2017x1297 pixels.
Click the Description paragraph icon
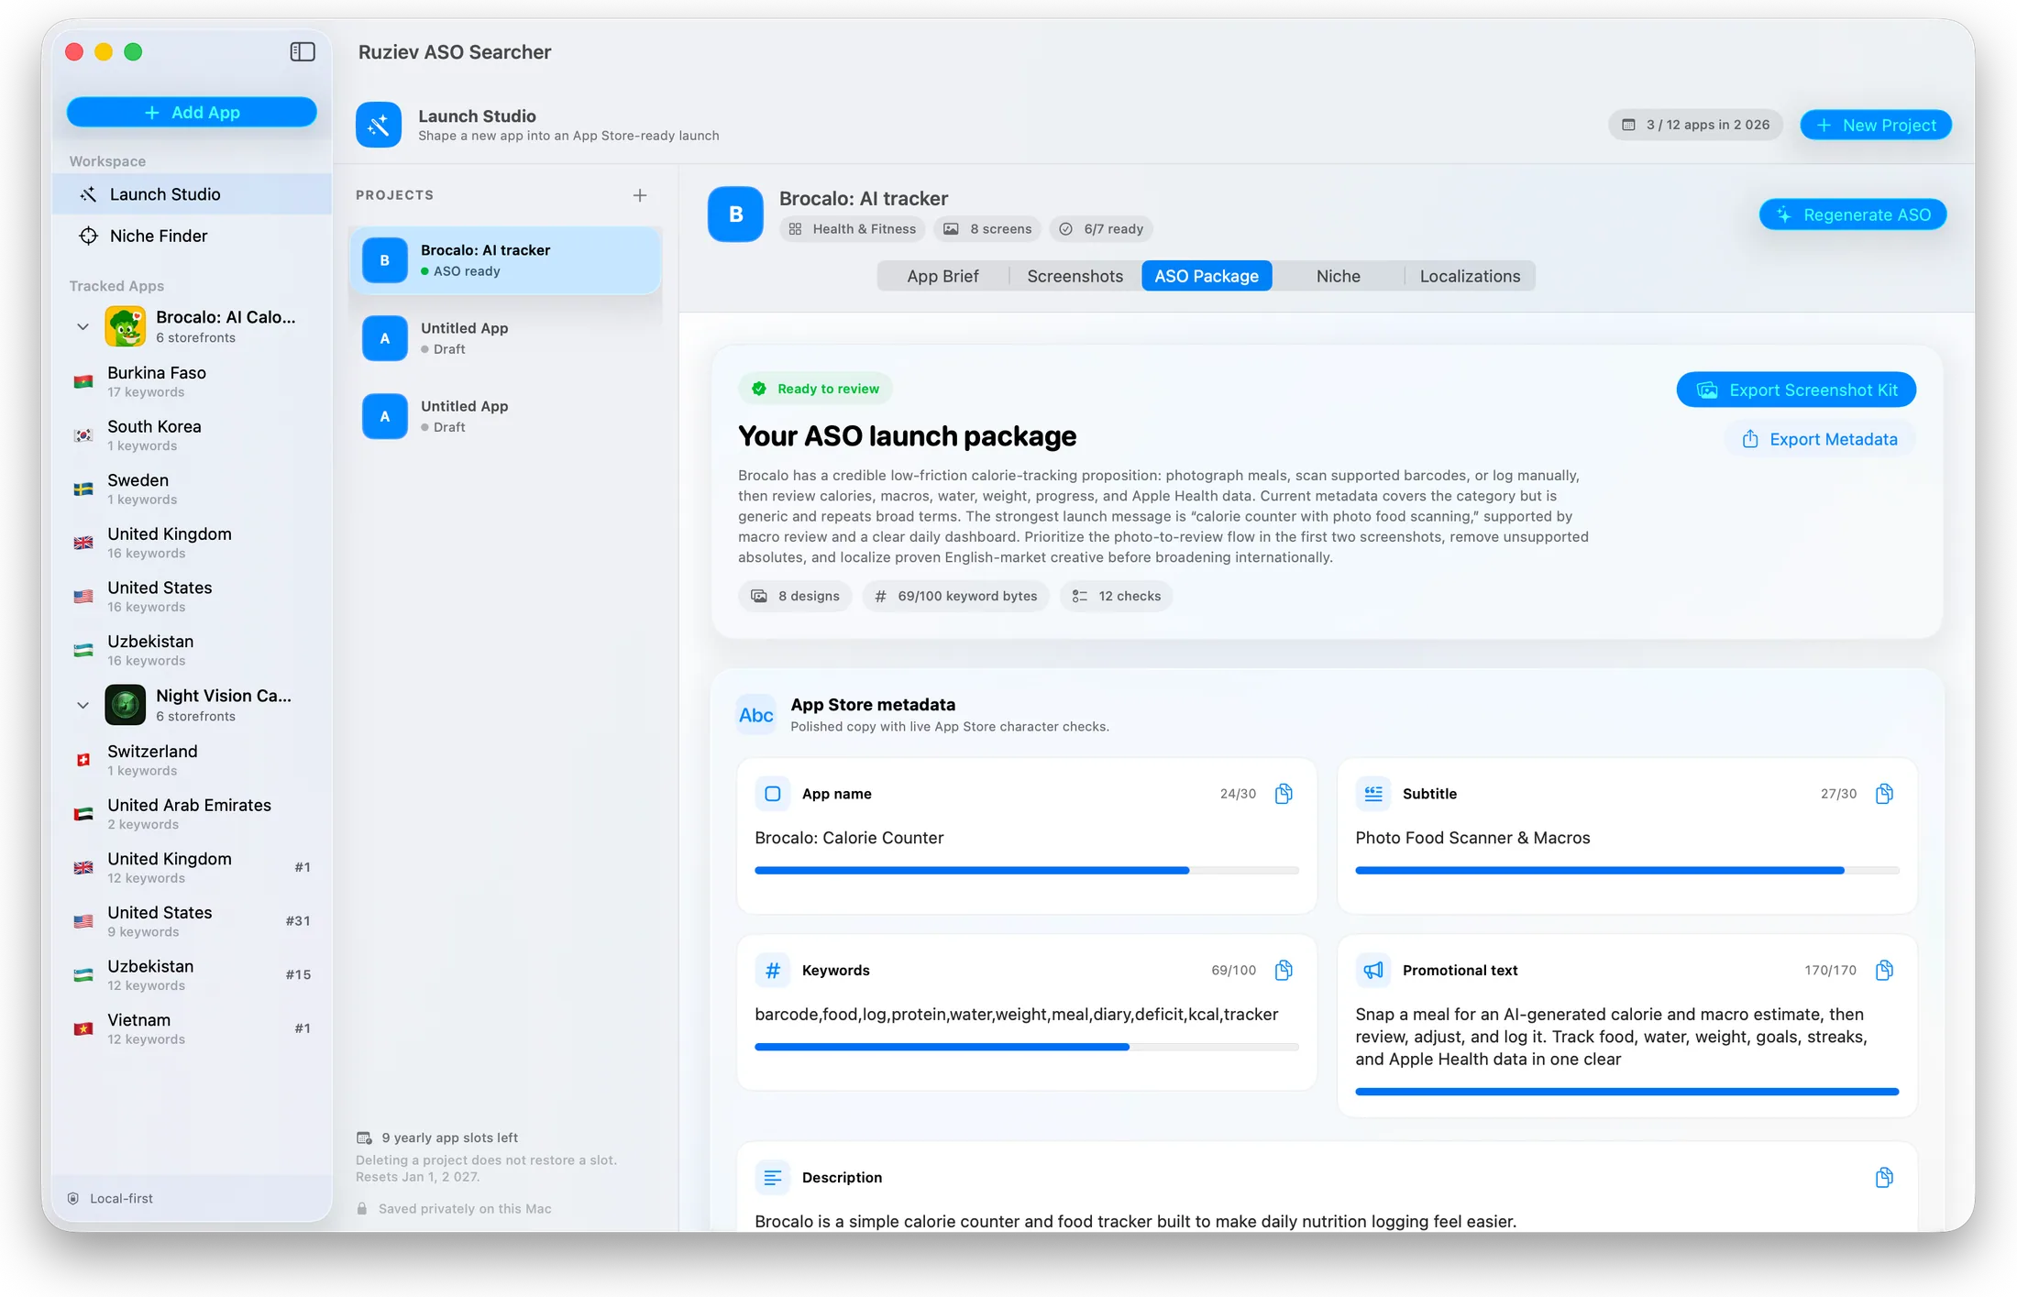[x=773, y=1177]
